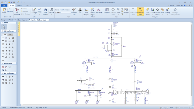
Task: Click the EasyControl side tab
Action: coord(19,29)
